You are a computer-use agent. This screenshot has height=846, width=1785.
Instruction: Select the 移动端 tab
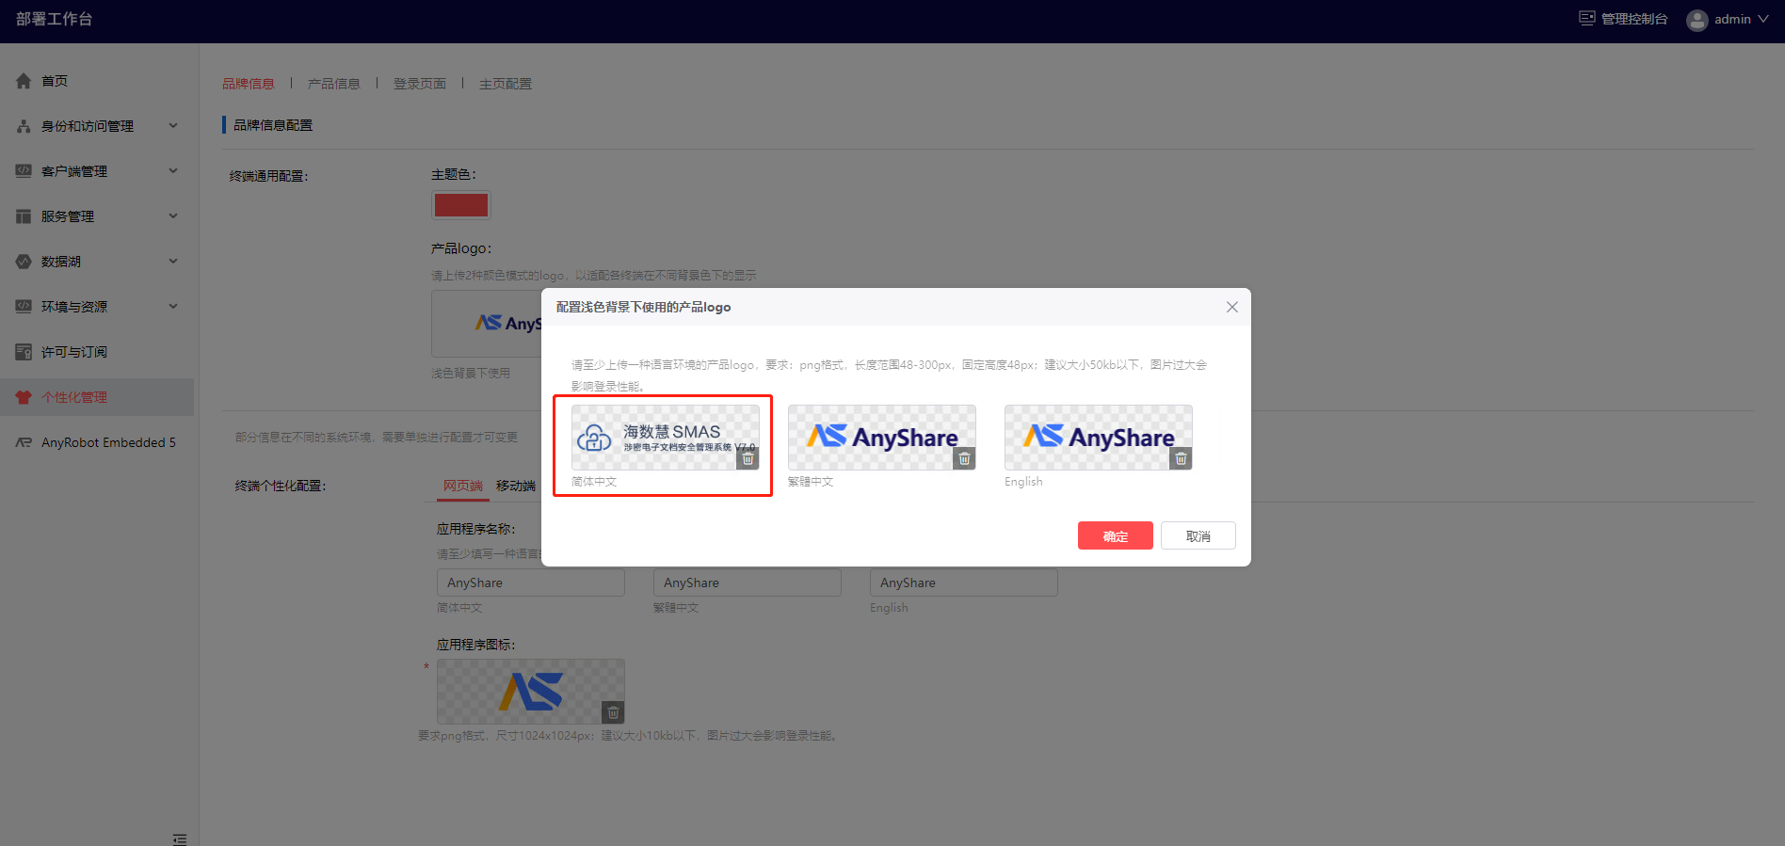point(516,486)
